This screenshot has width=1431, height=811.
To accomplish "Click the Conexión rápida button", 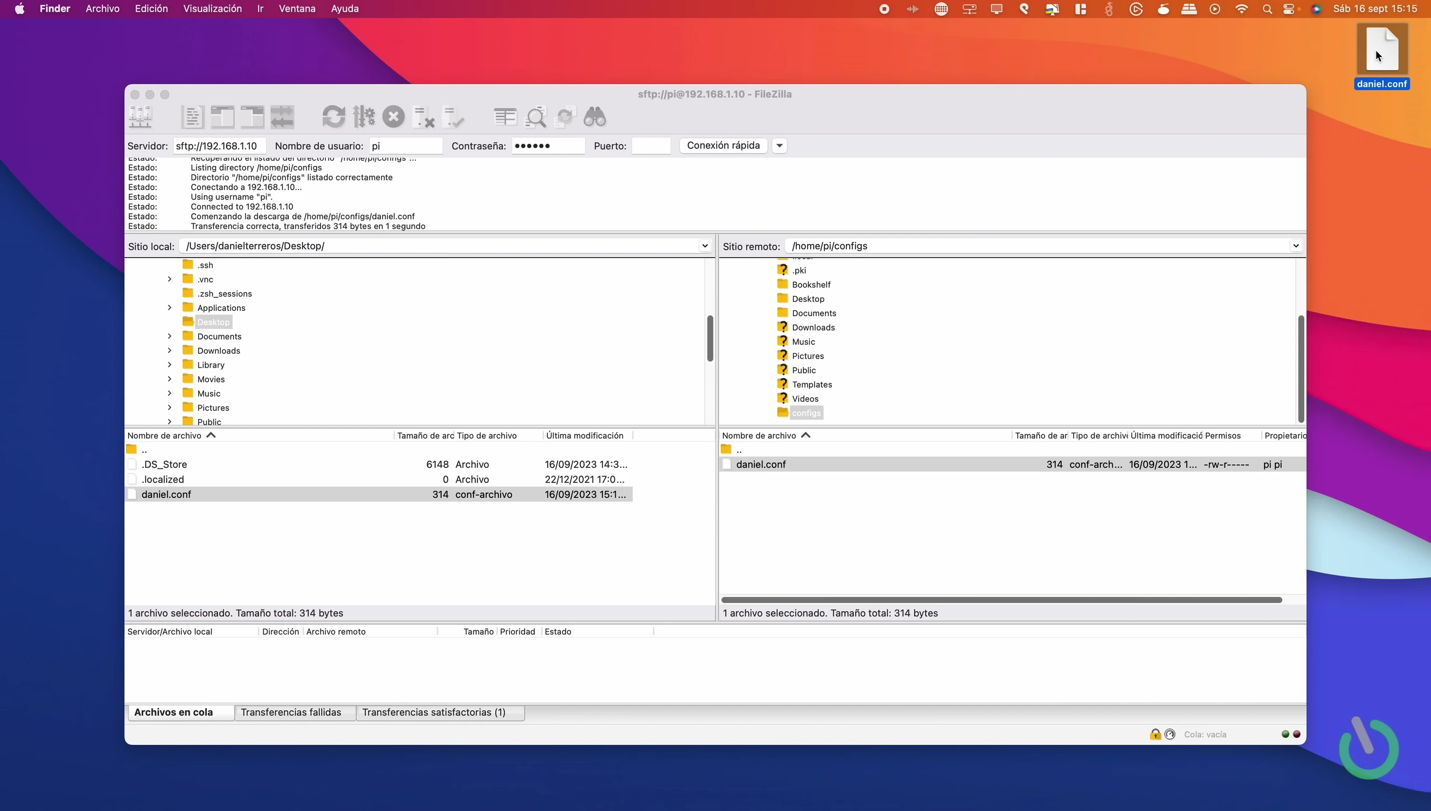I will [x=723, y=145].
